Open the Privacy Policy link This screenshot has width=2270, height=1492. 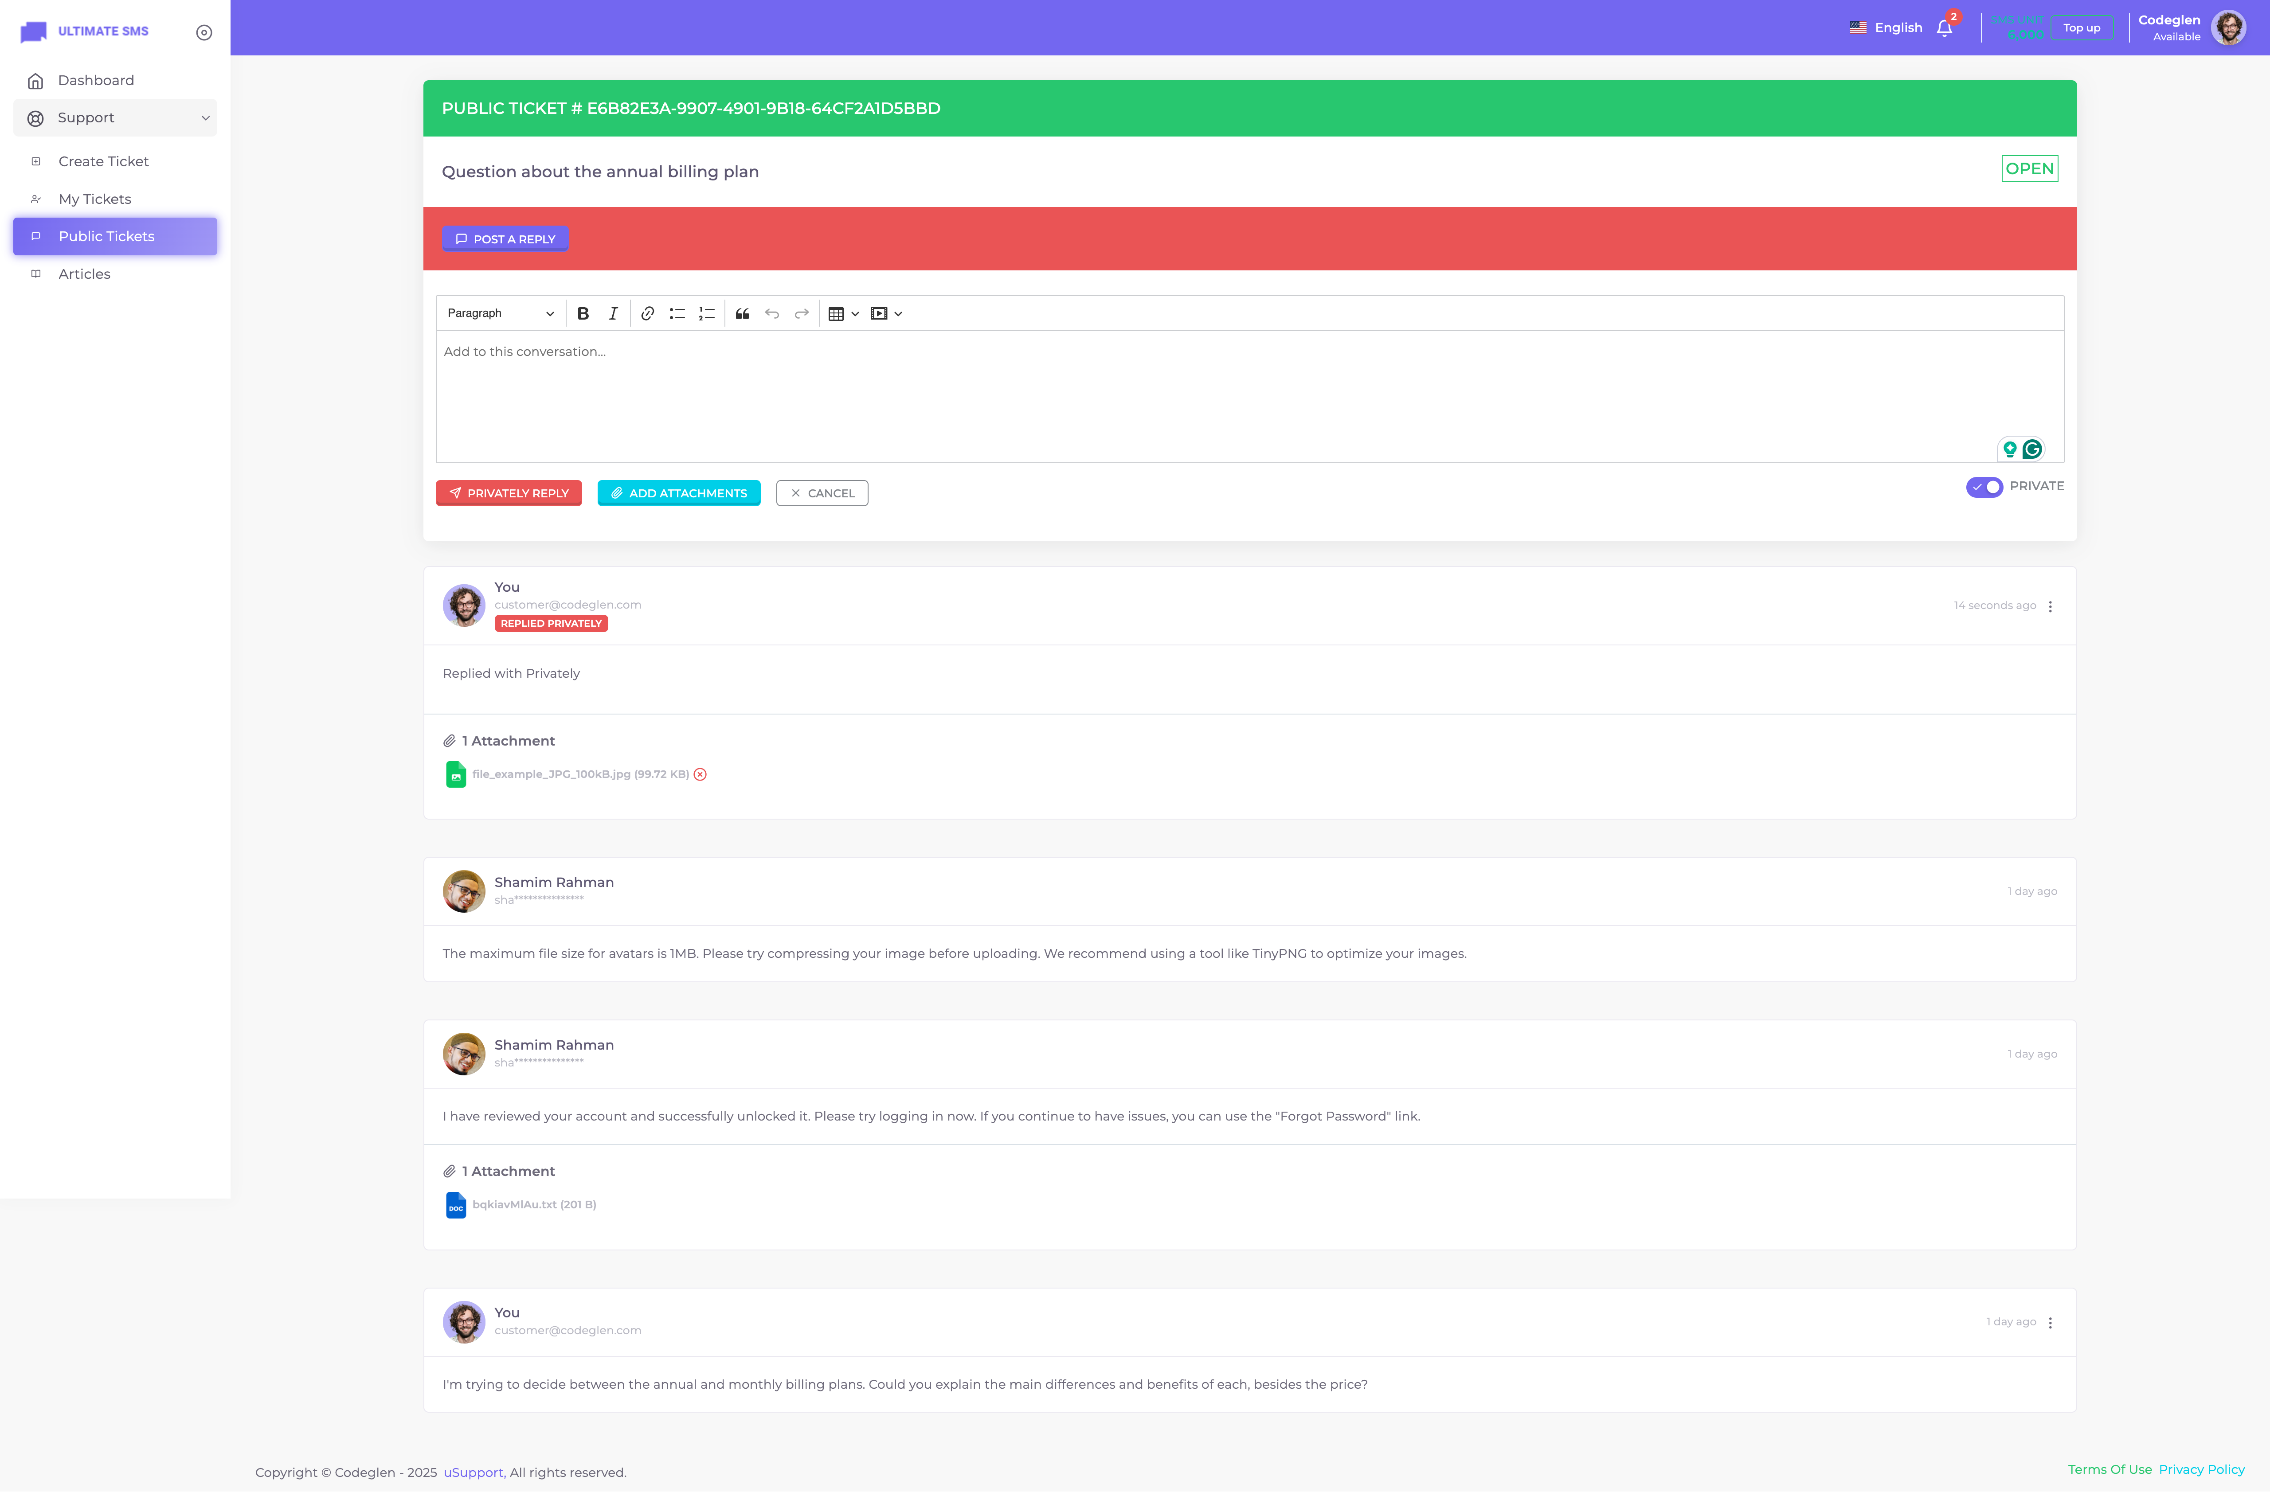[x=2201, y=1469]
